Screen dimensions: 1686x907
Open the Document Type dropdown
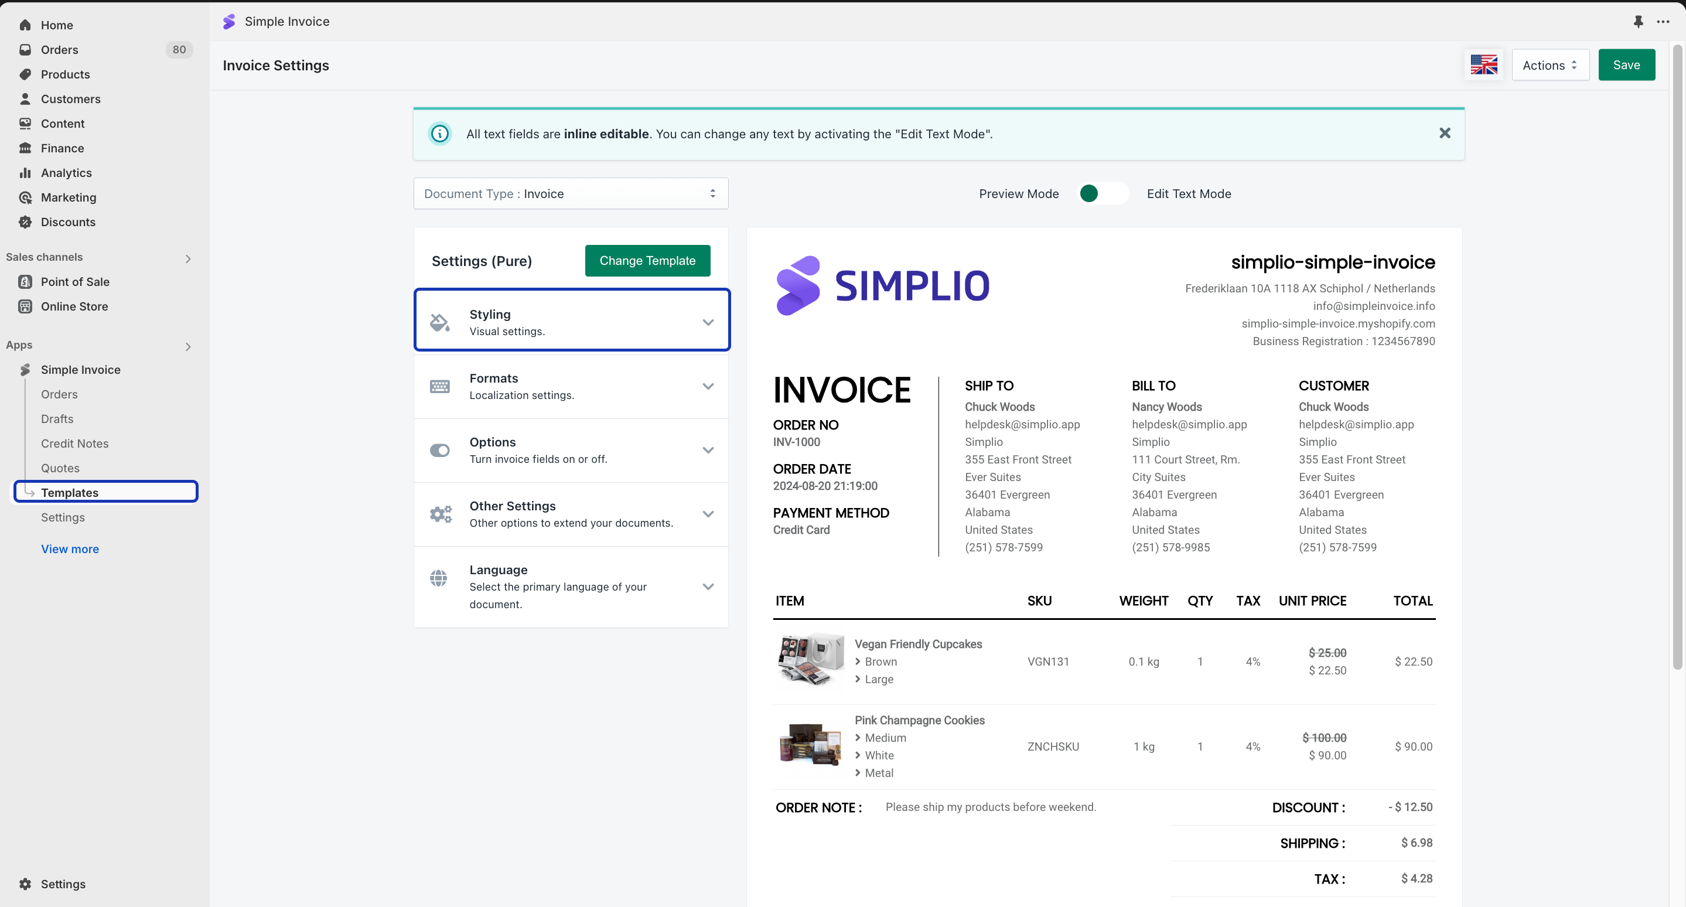pyautogui.click(x=570, y=194)
